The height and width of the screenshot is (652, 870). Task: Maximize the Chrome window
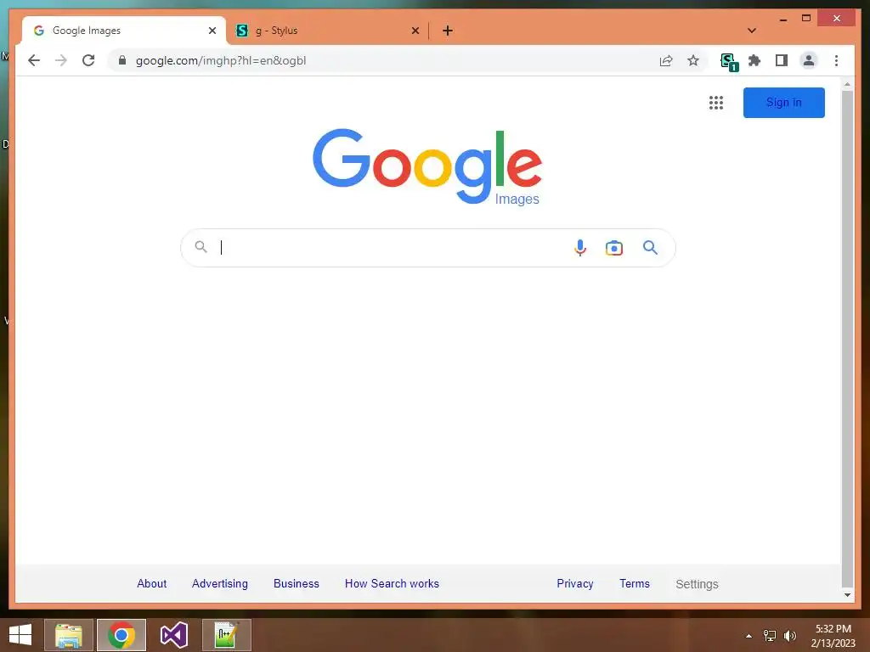806,19
